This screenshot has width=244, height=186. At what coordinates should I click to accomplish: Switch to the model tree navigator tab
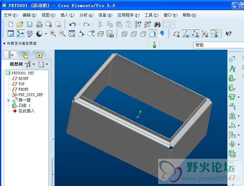point(11,55)
